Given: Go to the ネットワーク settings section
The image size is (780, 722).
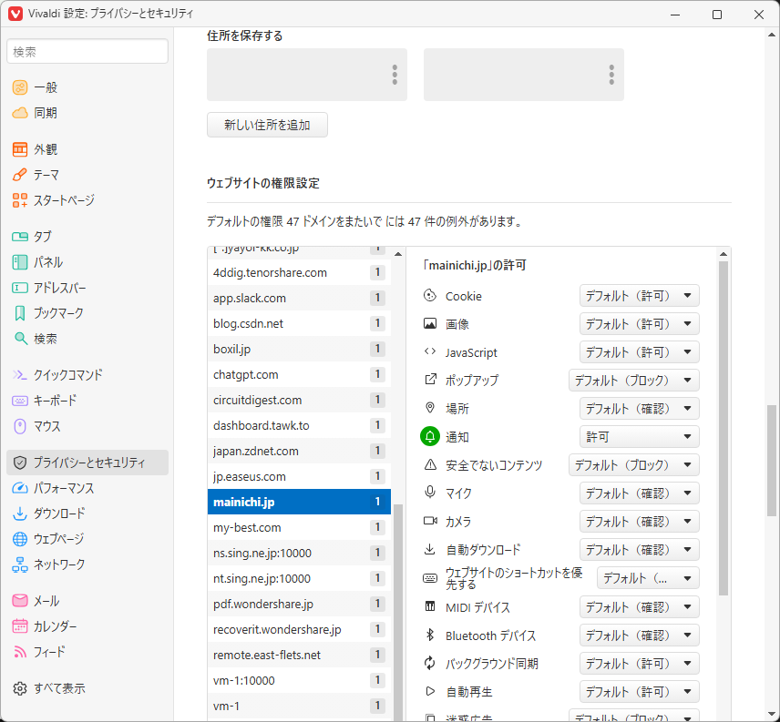Looking at the screenshot, I should tap(87, 564).
